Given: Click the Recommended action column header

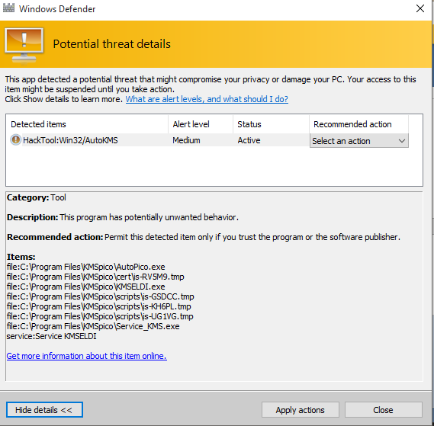Looking at the screenshot, I should pyautogui.click(x=358, y=124).
